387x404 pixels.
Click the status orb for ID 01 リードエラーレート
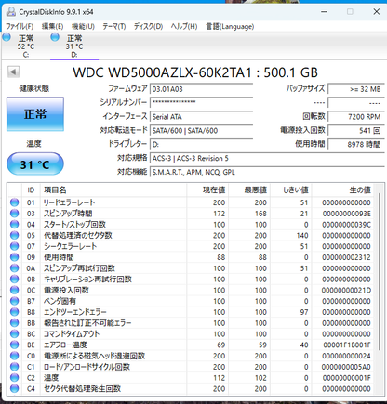(14, 202)
